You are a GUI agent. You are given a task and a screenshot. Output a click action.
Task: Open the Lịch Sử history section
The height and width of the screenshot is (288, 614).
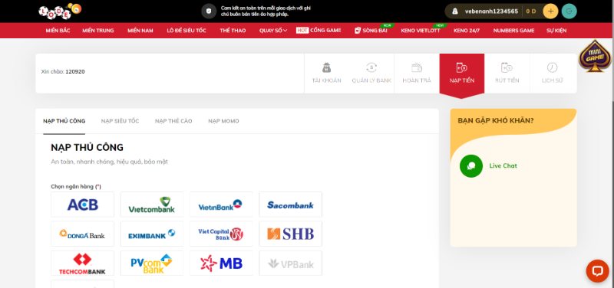point(552,73)
